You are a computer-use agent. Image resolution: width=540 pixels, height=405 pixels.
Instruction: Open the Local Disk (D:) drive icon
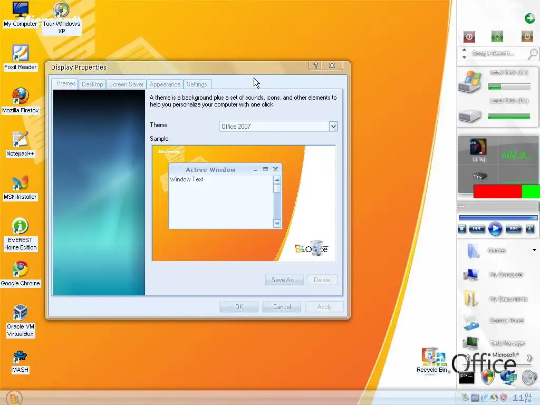point(470,115)
